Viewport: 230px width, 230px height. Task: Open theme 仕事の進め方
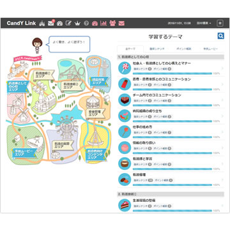(x=142, y=127)
